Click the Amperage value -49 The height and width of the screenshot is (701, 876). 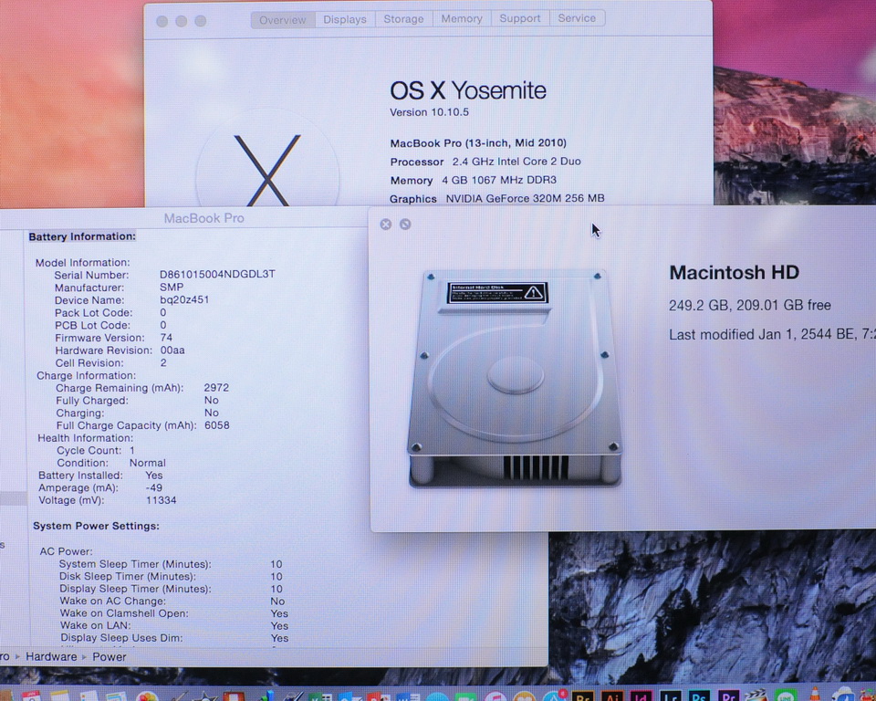(x=153, y=487)
